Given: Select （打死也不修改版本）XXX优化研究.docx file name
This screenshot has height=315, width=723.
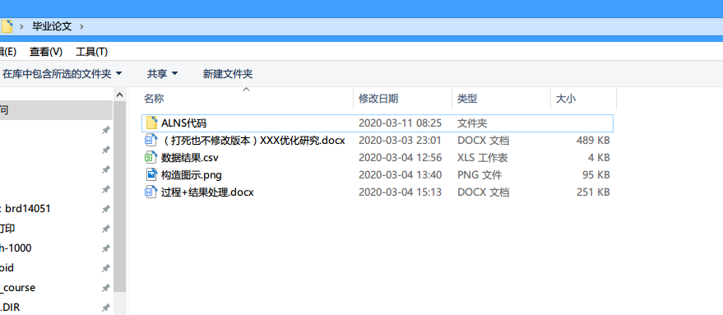Looking at the screenshot, I should (253, 140).
